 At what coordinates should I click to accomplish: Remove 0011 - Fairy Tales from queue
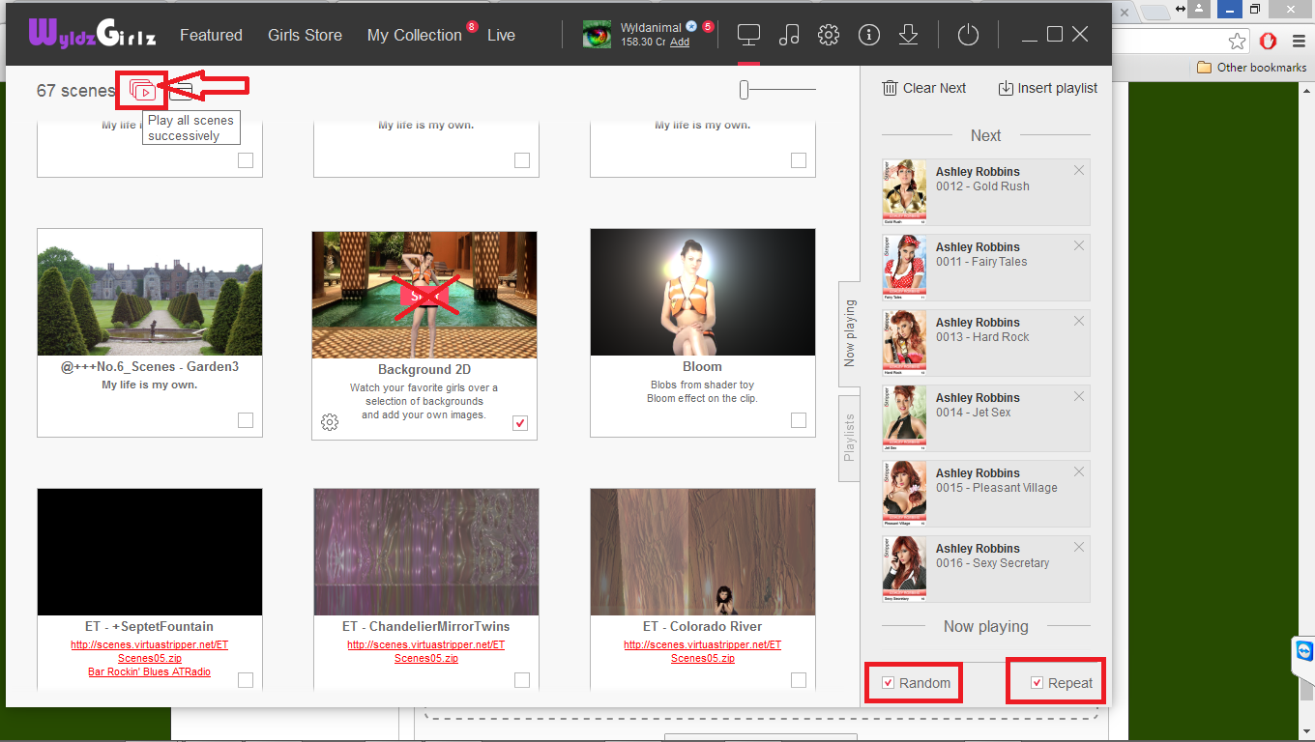pyautogui.click(x=1079, y=245)
